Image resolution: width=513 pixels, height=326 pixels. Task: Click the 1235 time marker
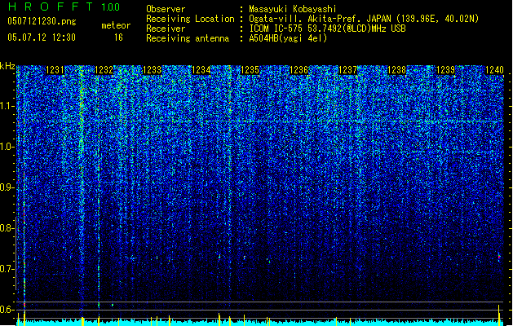(250, 70)
